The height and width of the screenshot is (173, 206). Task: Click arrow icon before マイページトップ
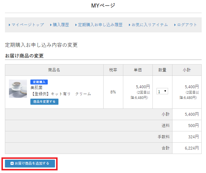(10, 25)
